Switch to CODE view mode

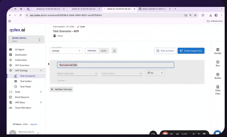coord(103,51)
